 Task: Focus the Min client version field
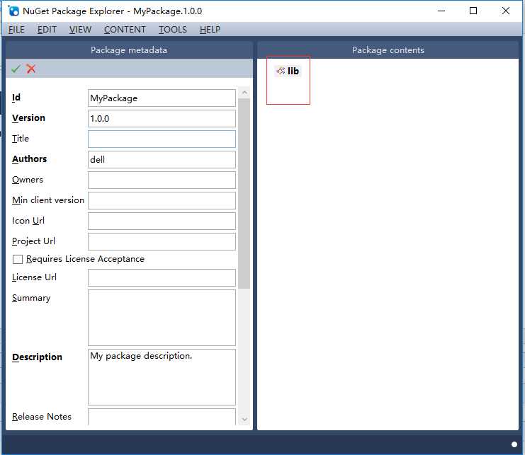(x=162, y=200)
